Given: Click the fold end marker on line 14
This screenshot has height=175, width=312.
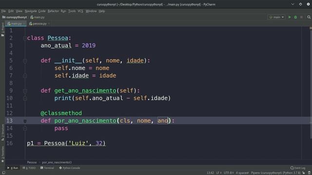Looking at the screenshot, I should [x=25, y=128].
